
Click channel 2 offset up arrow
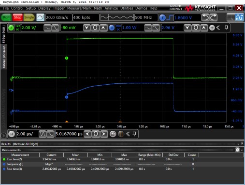103,28
